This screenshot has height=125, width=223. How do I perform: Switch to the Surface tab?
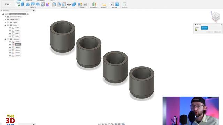29,1
